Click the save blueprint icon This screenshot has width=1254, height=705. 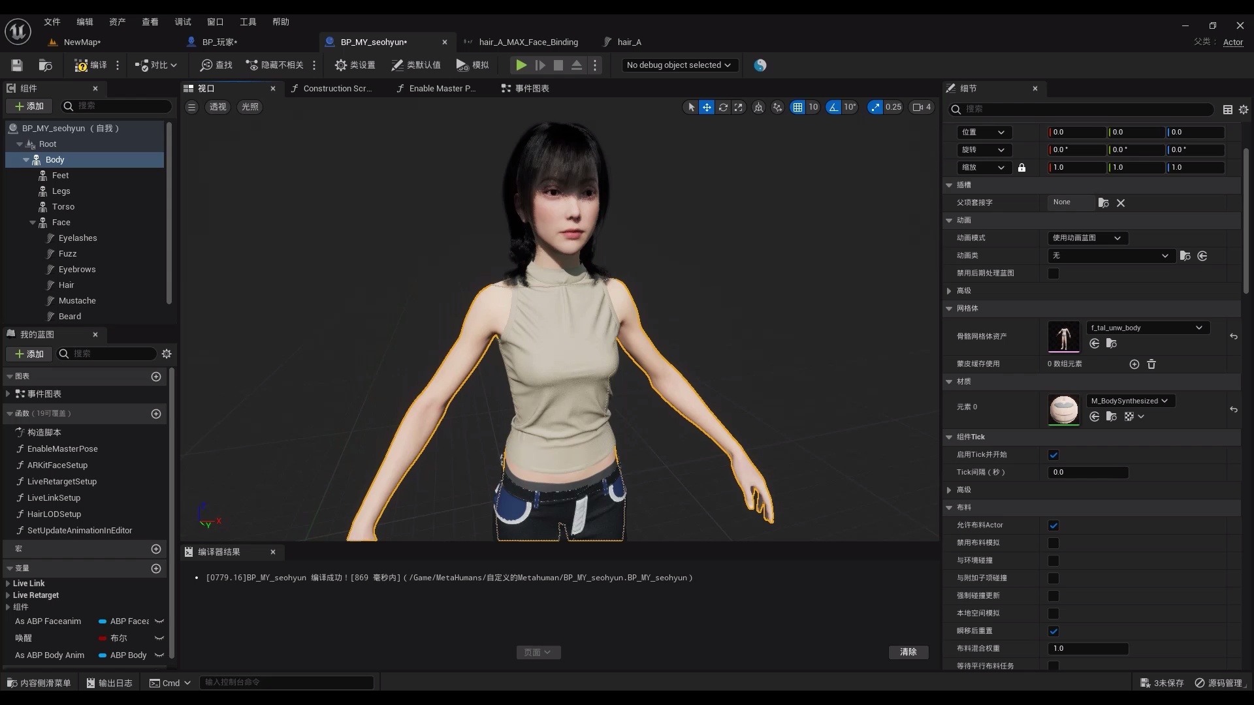pyautogui.click(x=17, y=65)
